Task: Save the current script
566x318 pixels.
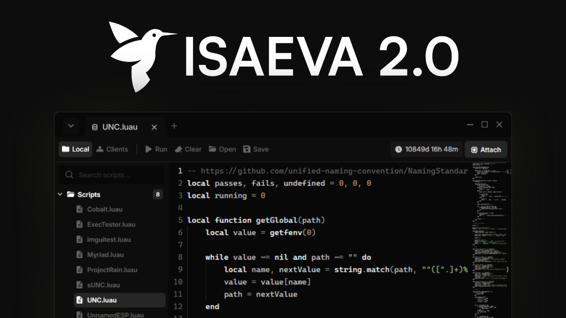Action: [256, 149]
